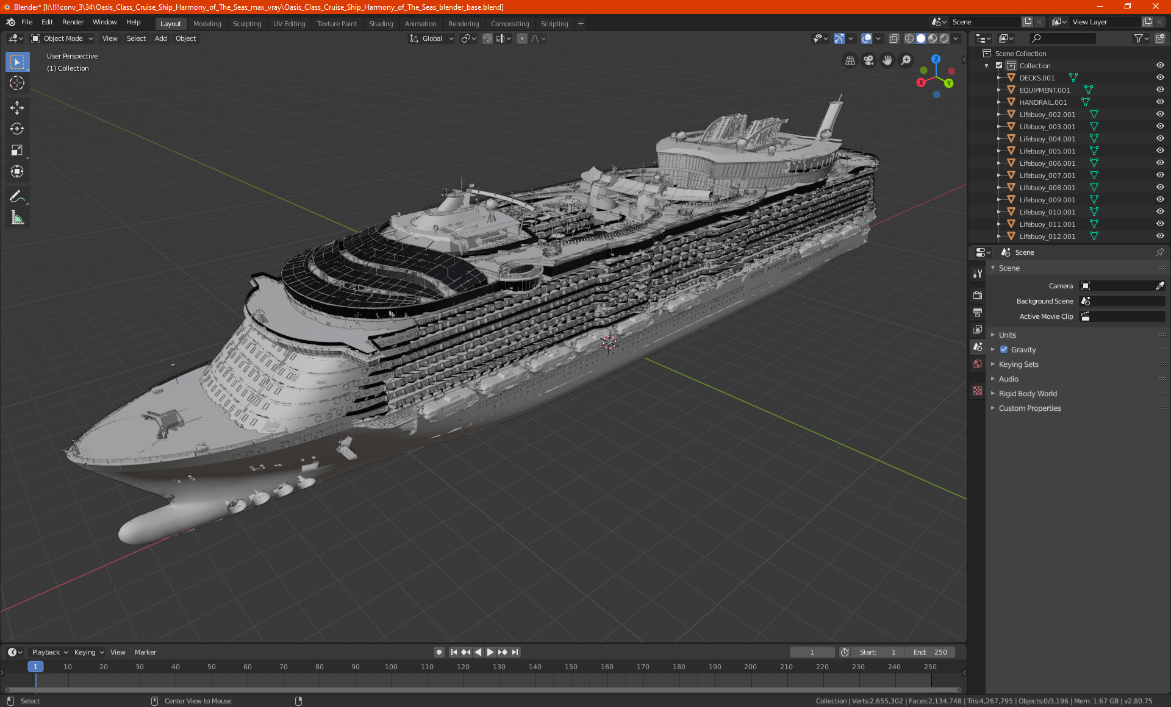Select the Scale tool
Image resolution: width=1171 pixels, height=707 pixels.
tap(17, 150)
